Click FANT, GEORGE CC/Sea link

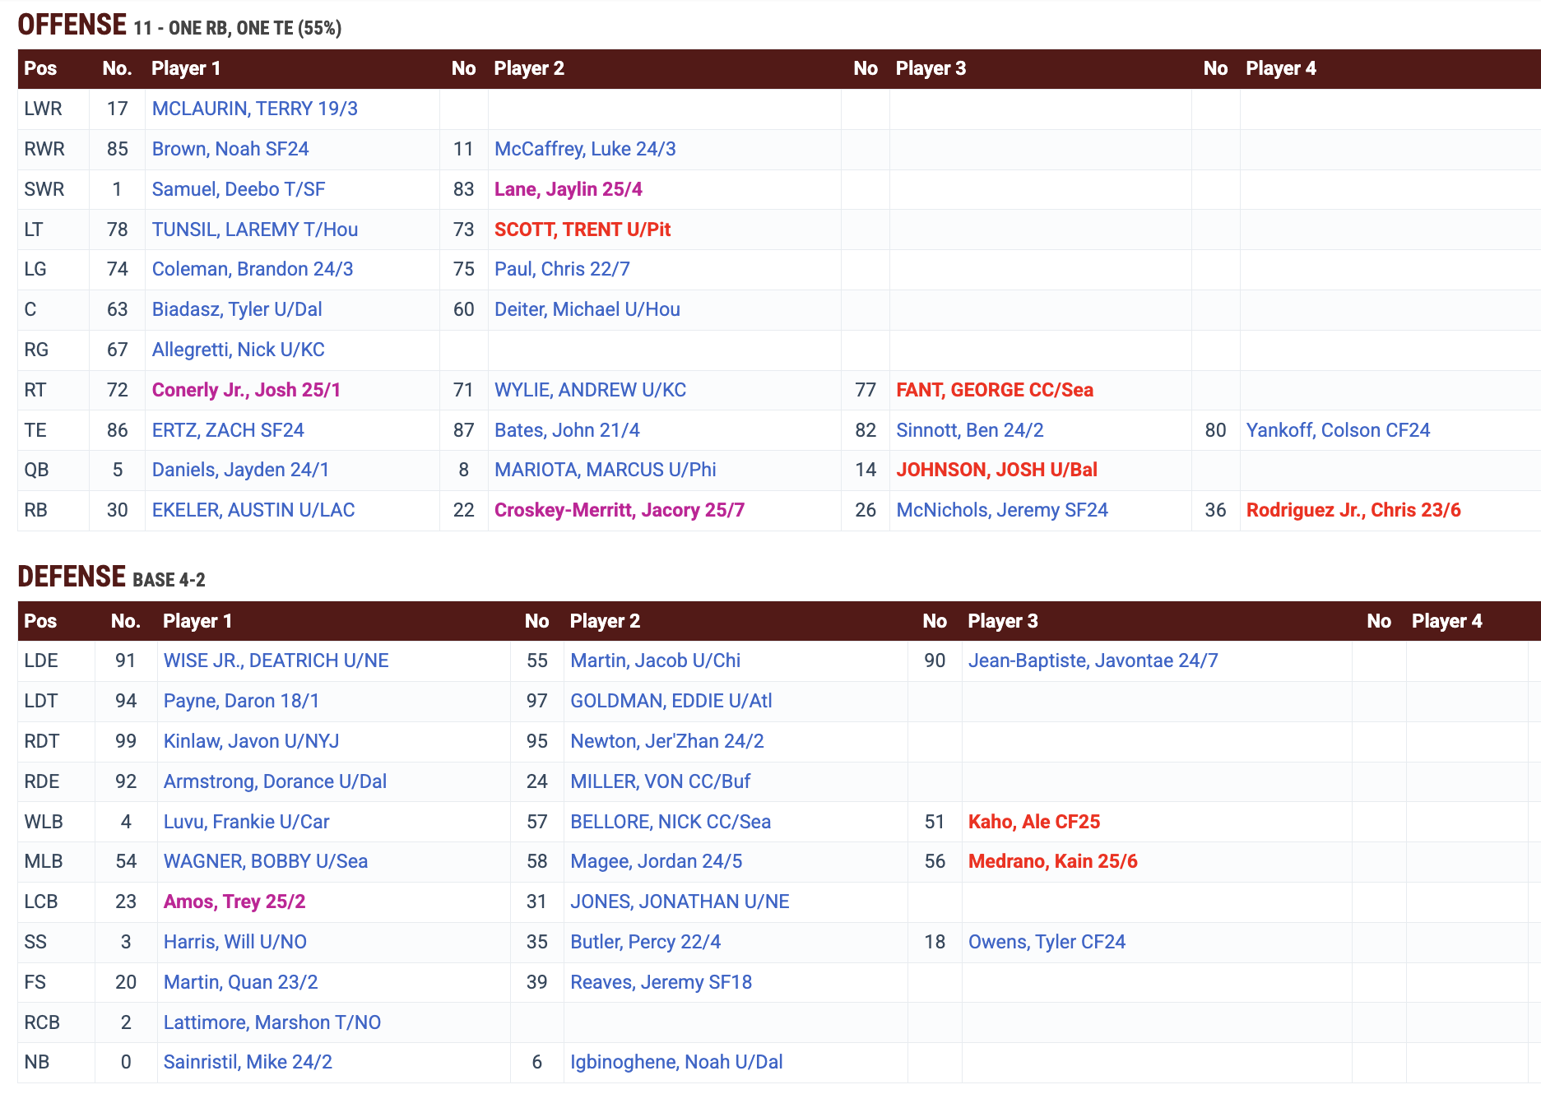[x=994, y=390]
